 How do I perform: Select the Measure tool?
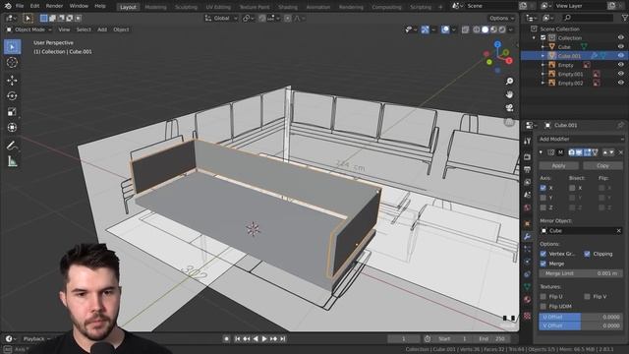click(x=12, y=161)
